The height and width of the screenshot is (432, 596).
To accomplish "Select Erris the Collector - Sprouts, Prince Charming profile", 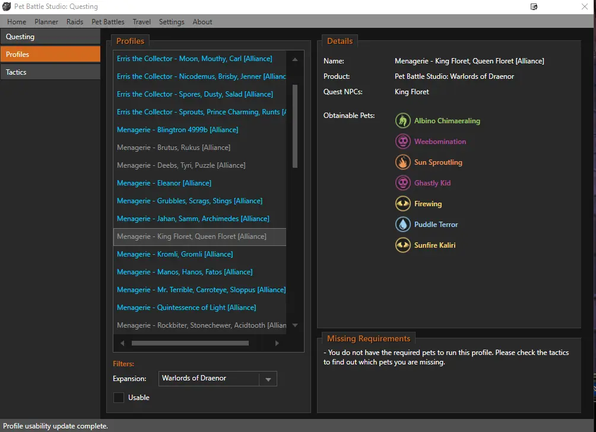I will (x=199, y=112).
